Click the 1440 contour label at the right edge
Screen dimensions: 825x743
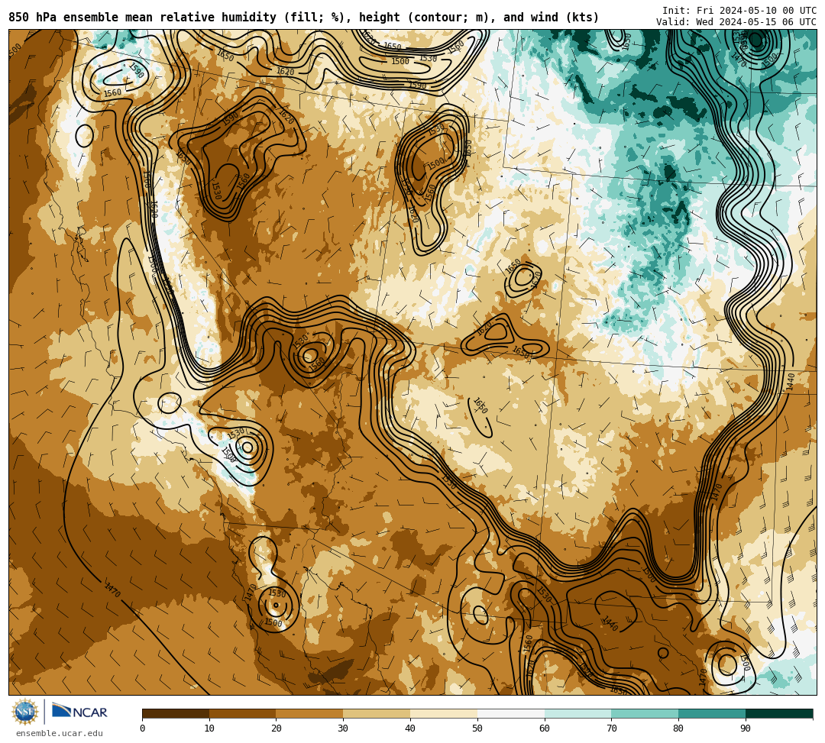[791, 382]
